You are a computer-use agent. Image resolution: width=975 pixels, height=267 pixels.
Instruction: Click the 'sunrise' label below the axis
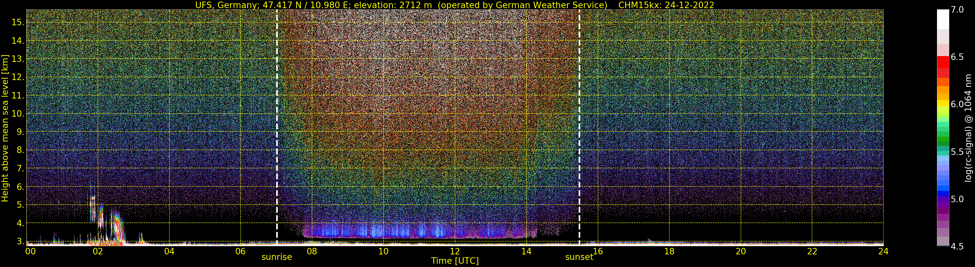tap(277, 257)
